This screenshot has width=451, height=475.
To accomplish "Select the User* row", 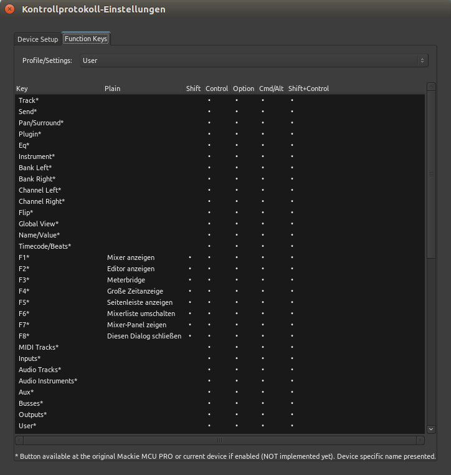I will point(220,426).
